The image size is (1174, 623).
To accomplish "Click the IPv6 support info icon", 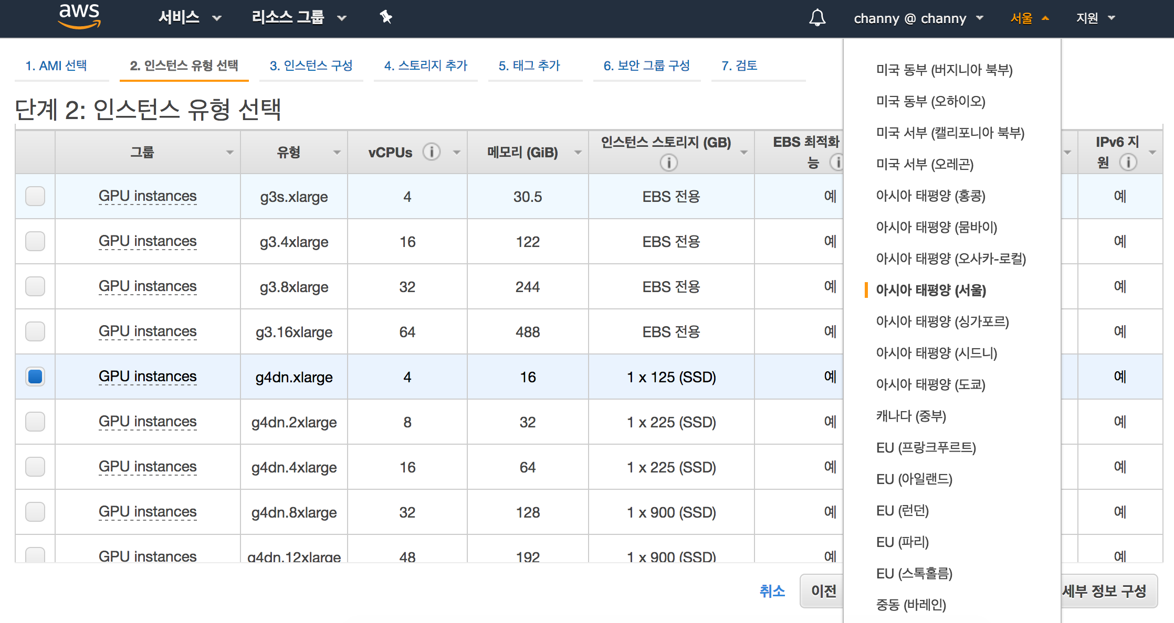I will (1128, 162).
